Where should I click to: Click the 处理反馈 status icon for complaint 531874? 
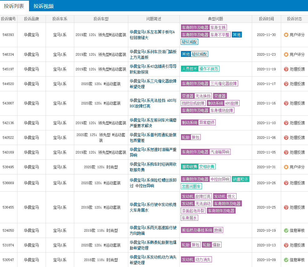(x=286, y=245)
